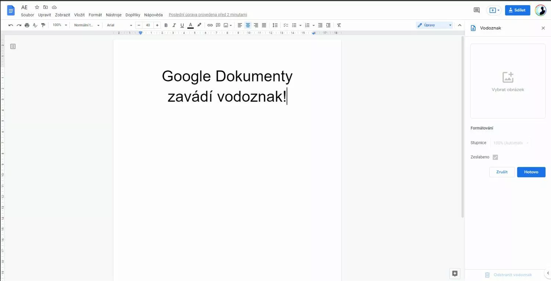This screenshot has height=281, width=551.
Task: Redo the last action
Action: pyautogui.click(x=19, y=25)
